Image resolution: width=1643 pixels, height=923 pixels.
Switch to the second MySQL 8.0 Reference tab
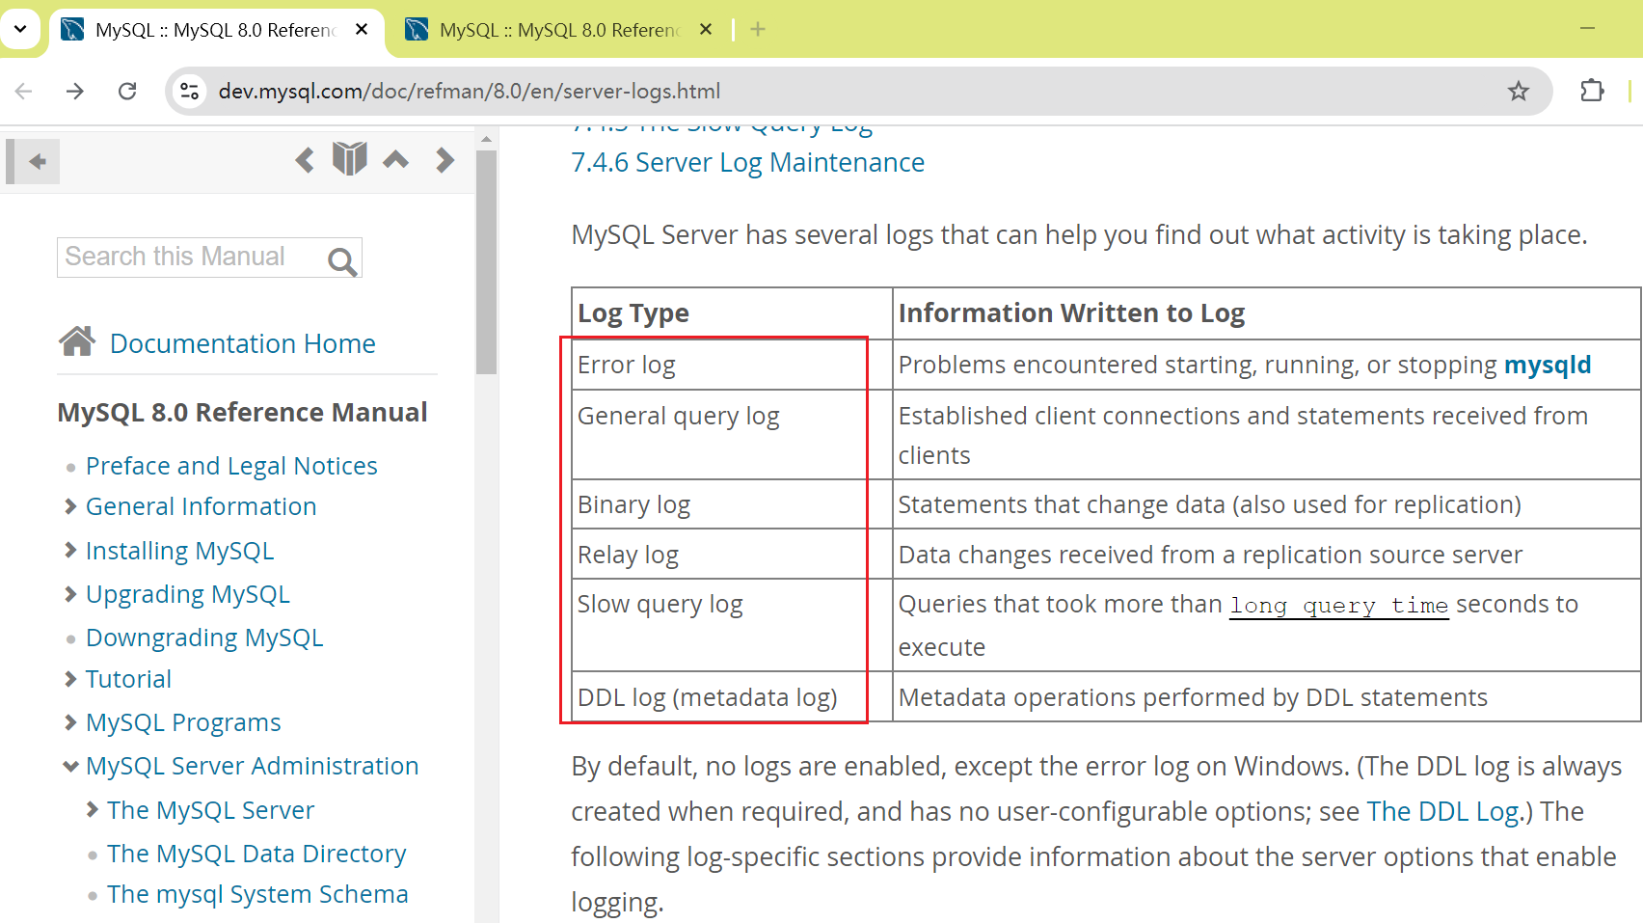[559, 30]
